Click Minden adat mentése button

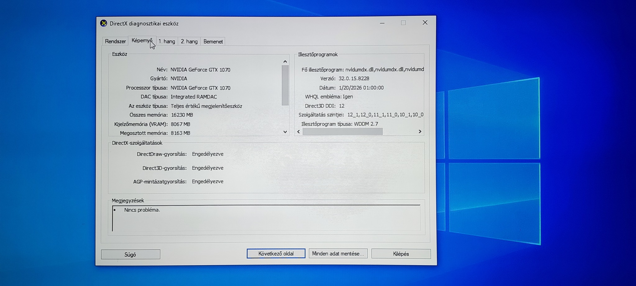coord(338,253)
